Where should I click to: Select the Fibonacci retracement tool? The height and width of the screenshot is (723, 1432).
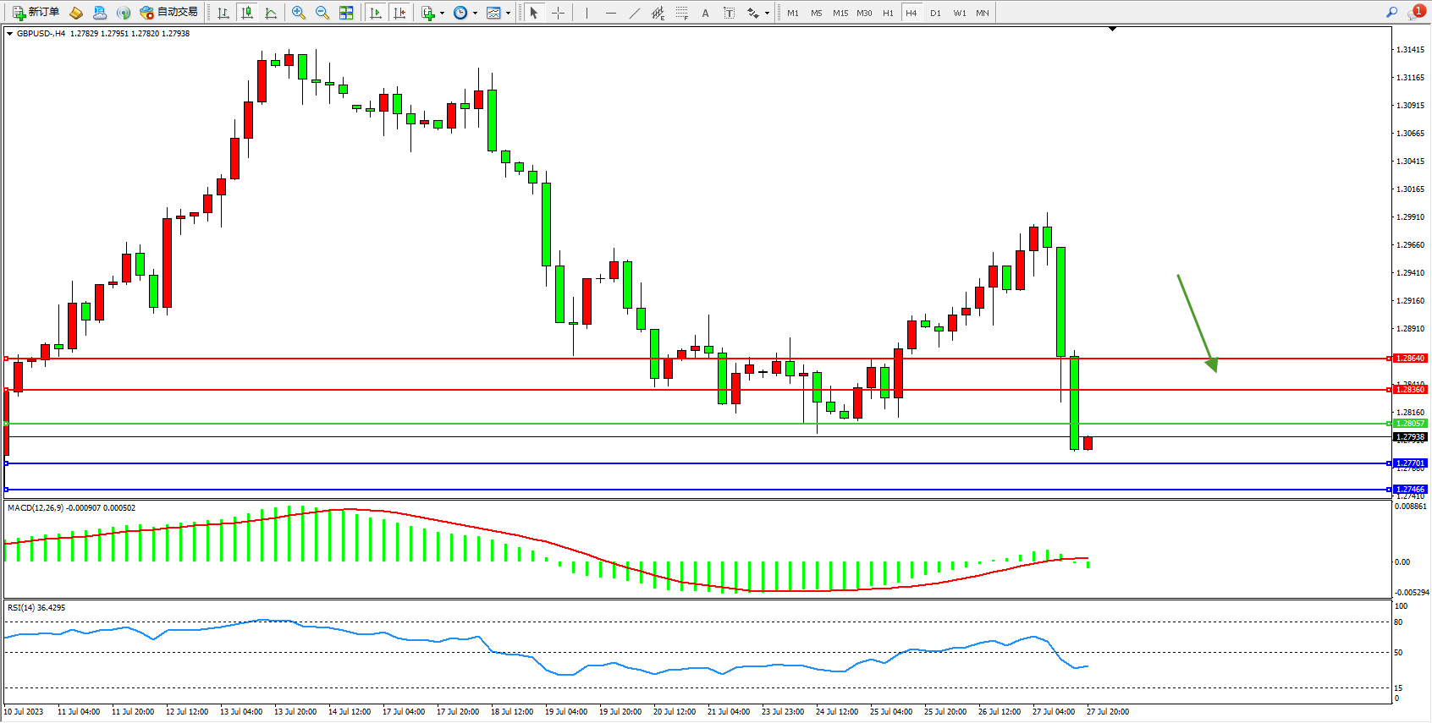[x=681, y=13]
